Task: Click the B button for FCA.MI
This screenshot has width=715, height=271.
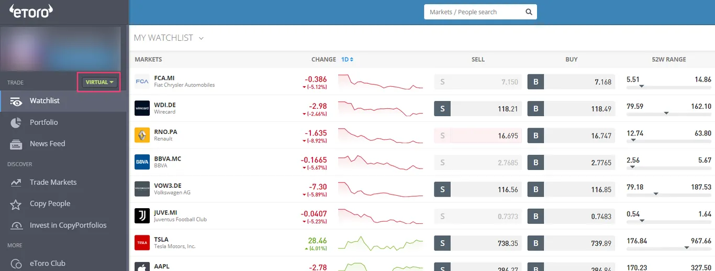Action: point(535,82)
